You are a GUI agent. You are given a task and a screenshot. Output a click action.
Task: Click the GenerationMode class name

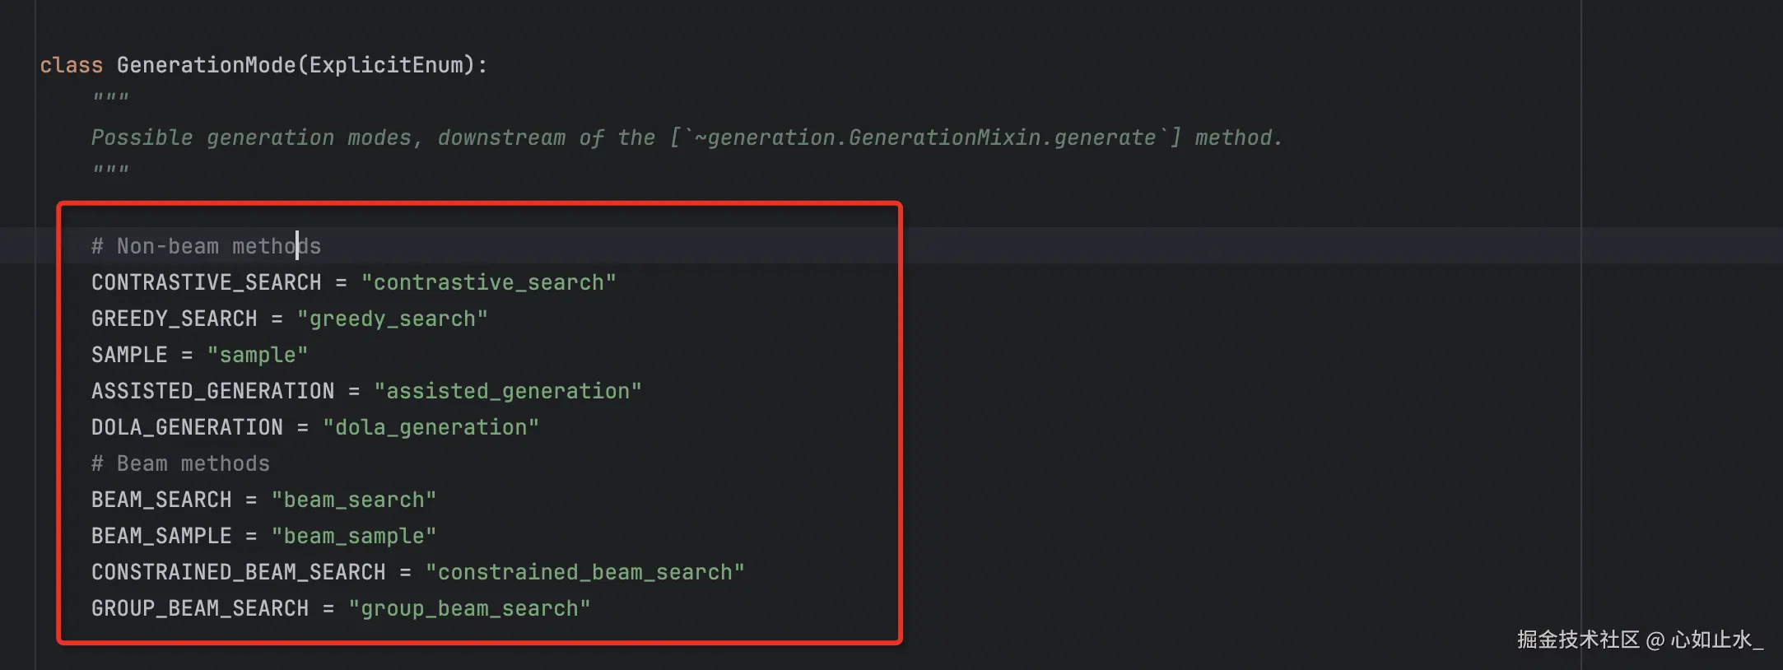click(x=206, y=65)
